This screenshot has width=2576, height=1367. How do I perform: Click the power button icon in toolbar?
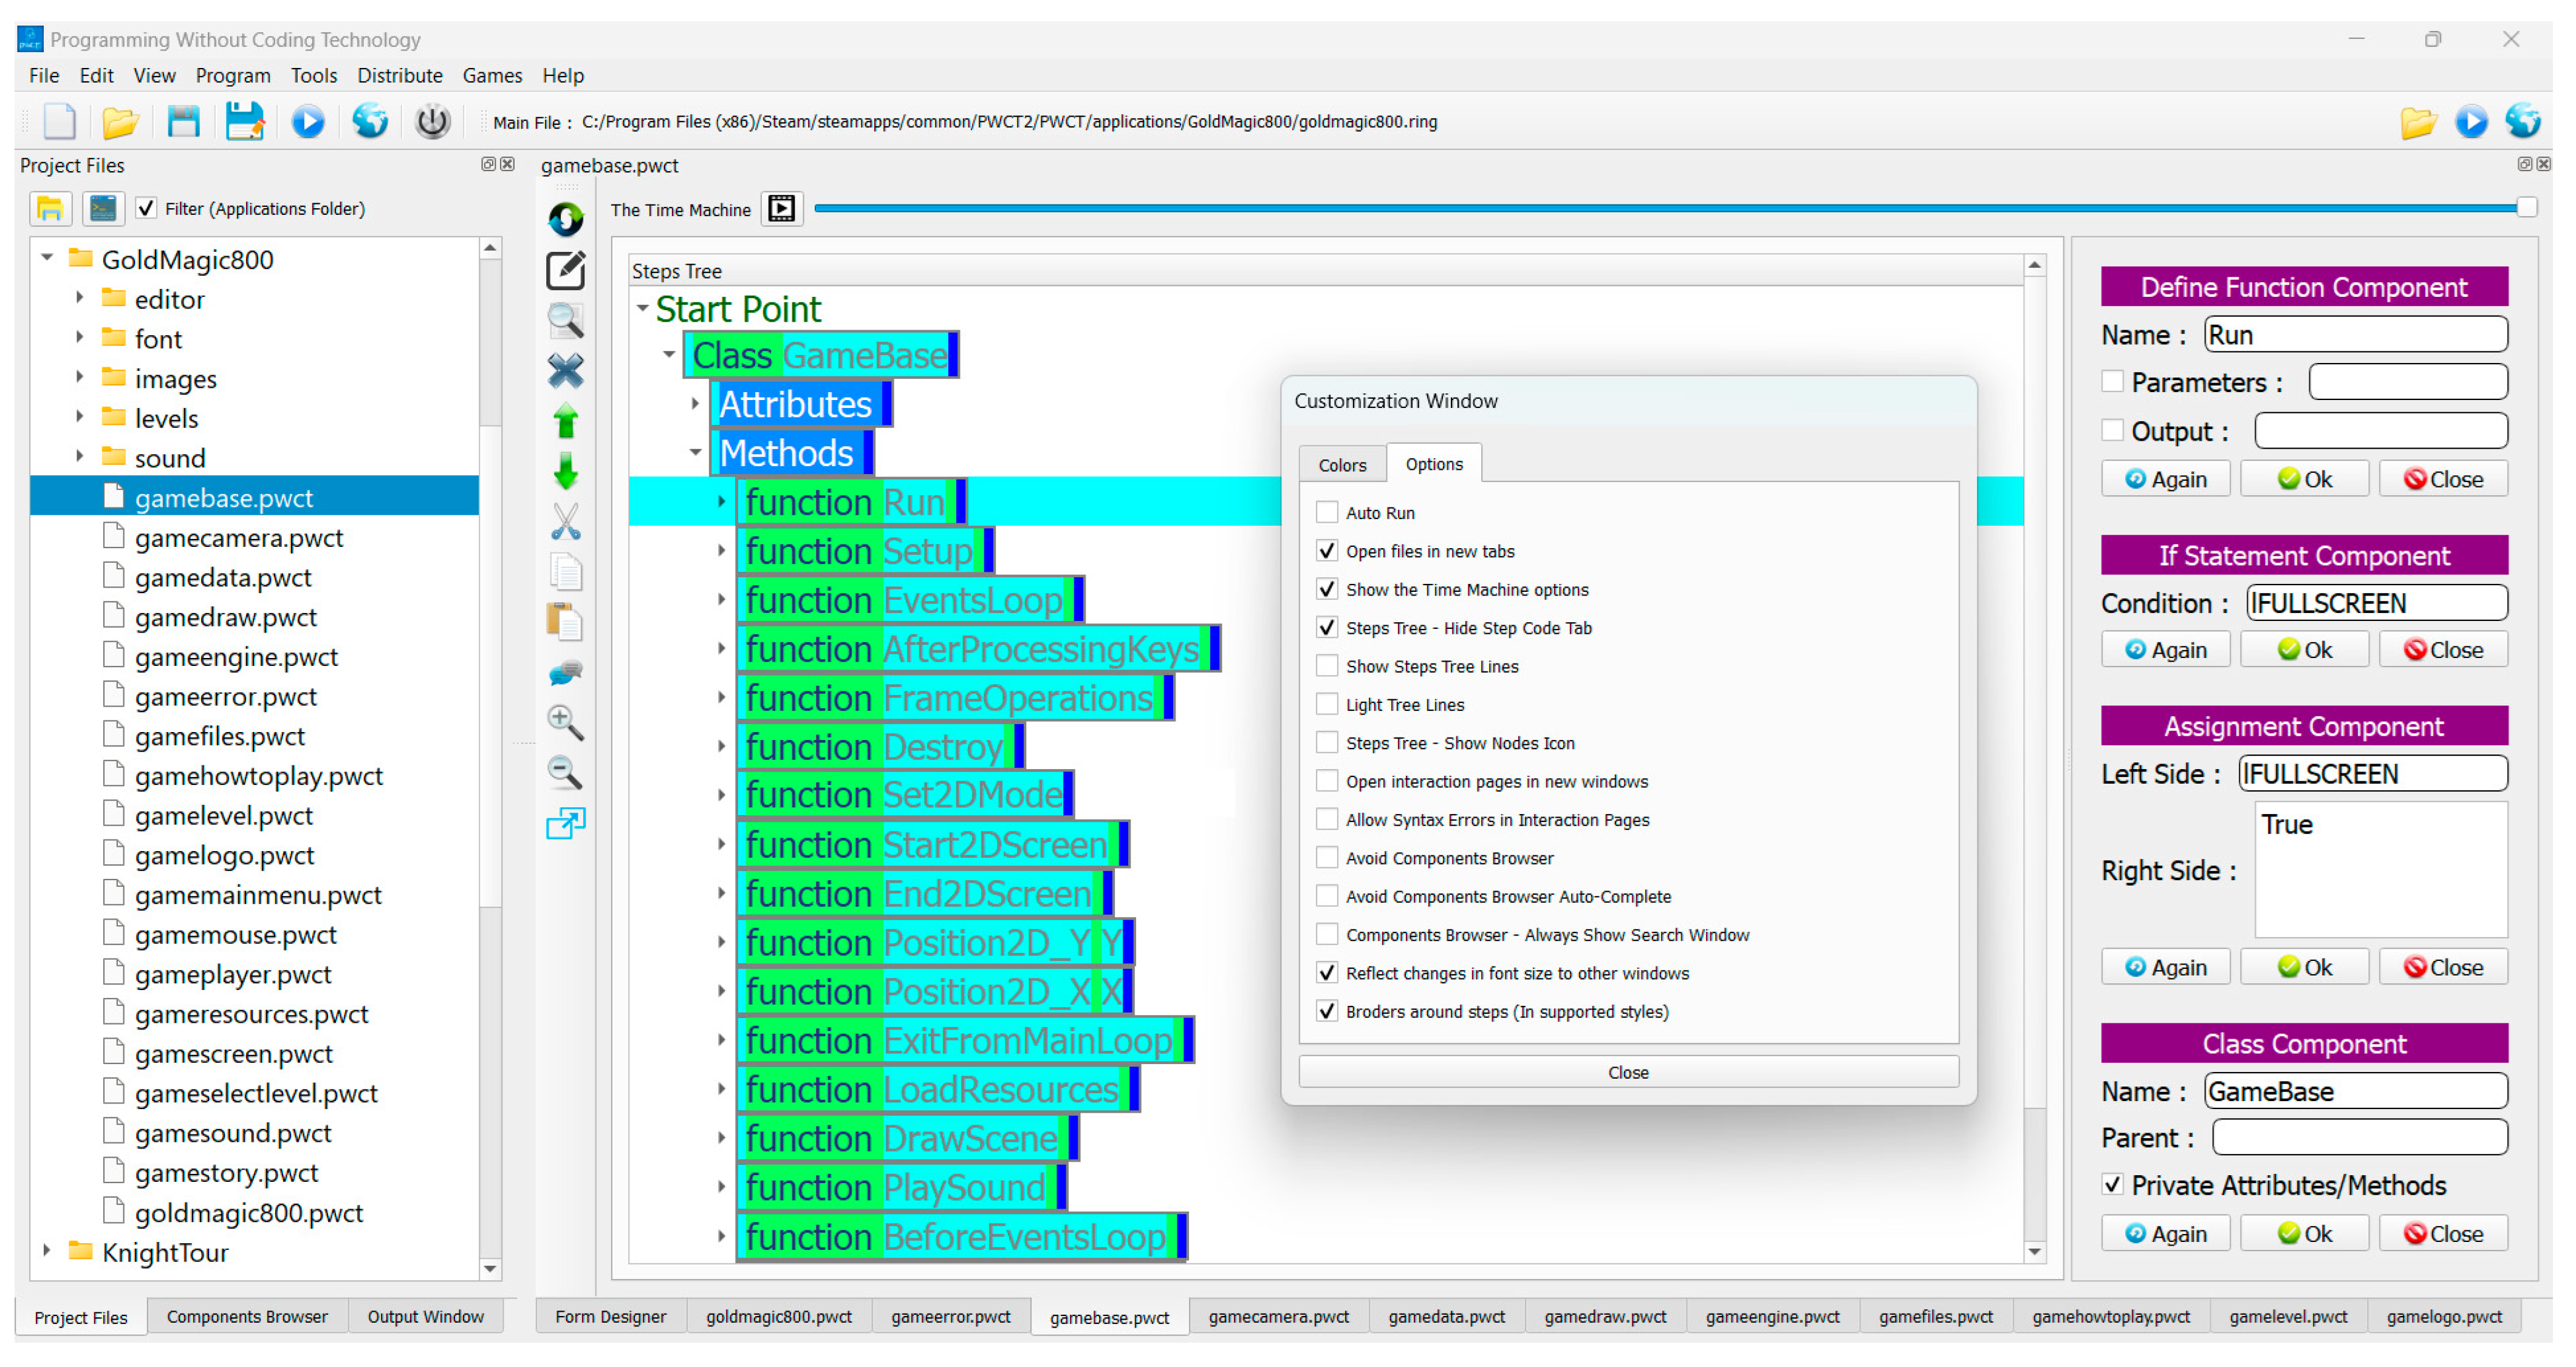[x=432, y=122]
